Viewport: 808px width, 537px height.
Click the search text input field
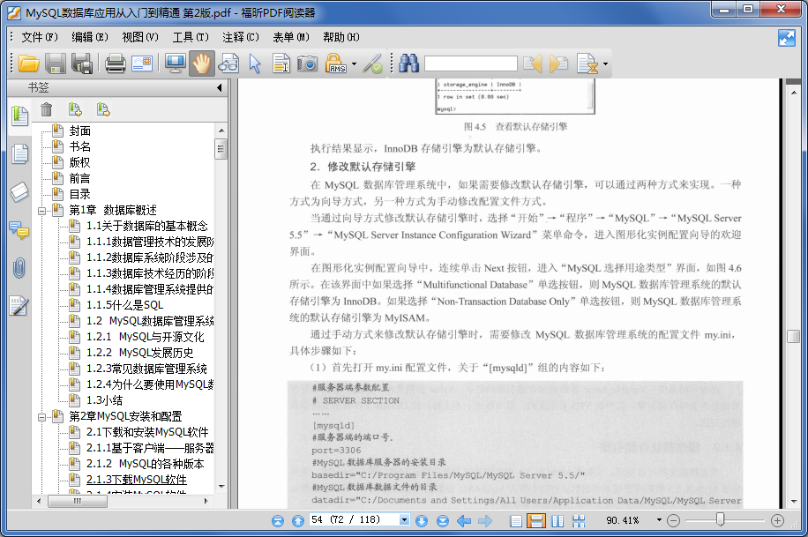(x=471, y=63)
